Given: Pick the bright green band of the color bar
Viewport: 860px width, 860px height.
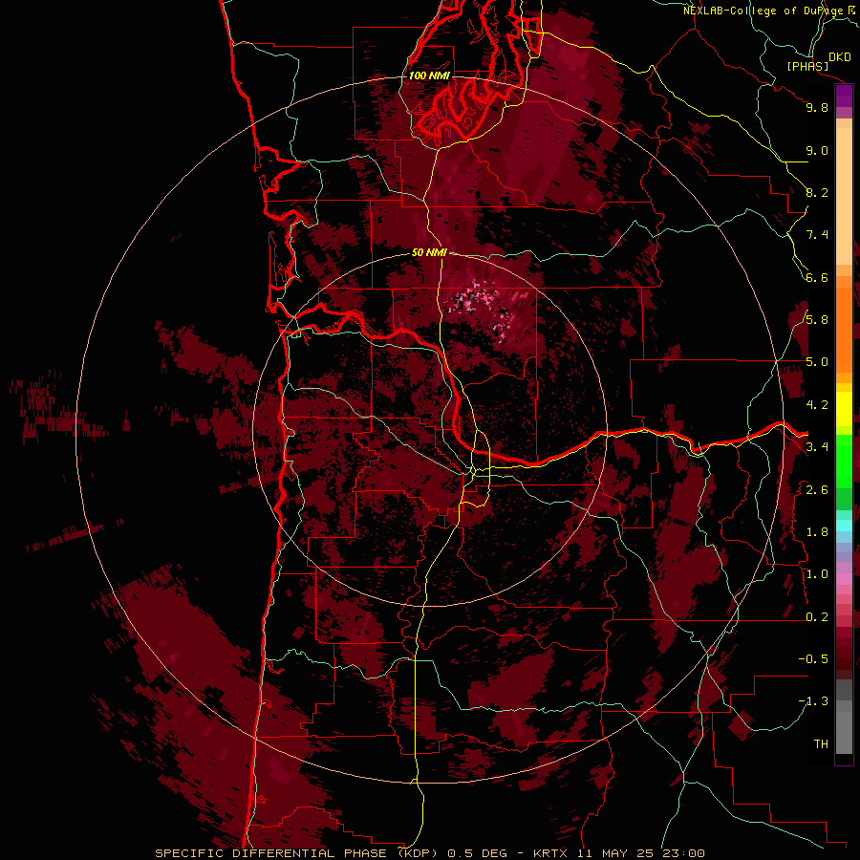Looking at the screenshot, I should [x=844, y=460].
